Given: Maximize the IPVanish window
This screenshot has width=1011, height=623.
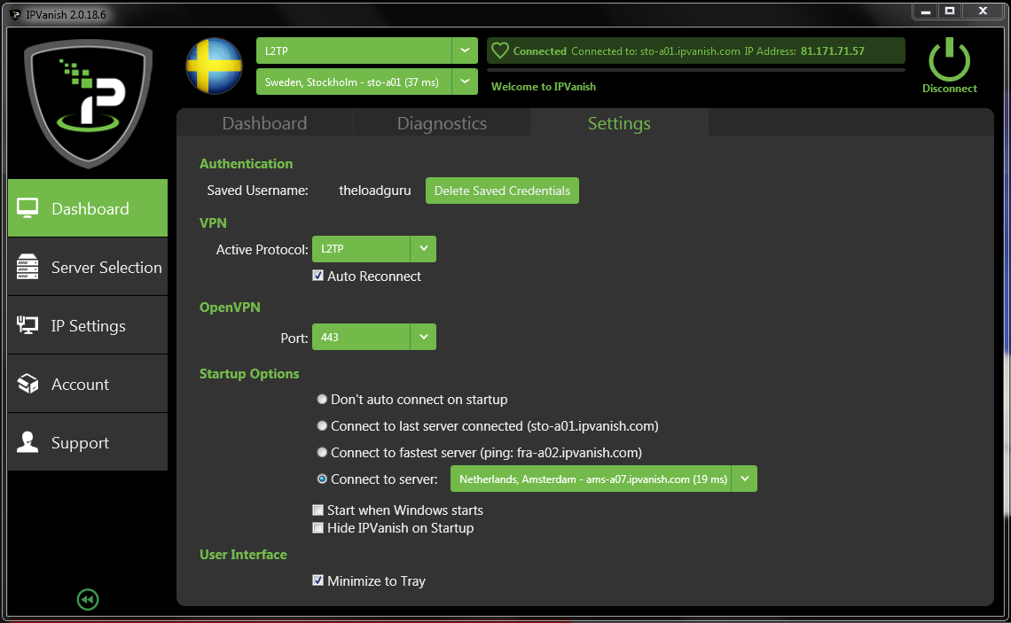Looking at the screenshot, I should (x=950, y=11).
